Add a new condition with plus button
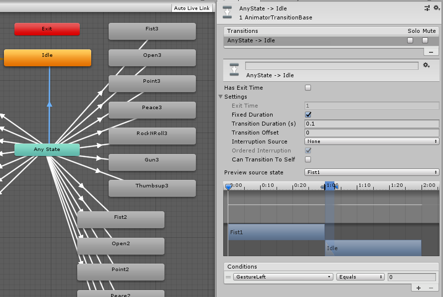The width and height of the screenshot is (443, 297). [419, 288]
